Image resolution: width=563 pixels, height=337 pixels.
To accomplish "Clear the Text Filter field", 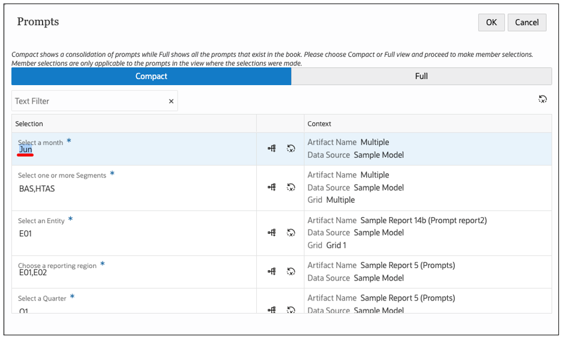I will 171,101.
